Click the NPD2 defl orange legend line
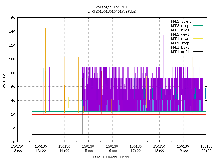 pyautogui.click(x=198, y=34)
